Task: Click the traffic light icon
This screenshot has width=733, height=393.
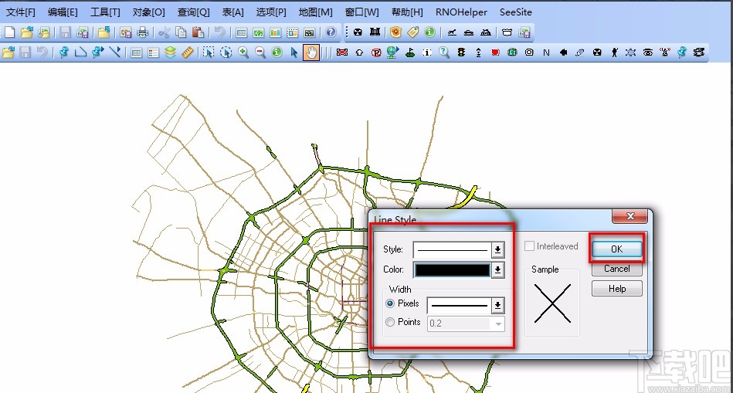Action: (461, 53)
